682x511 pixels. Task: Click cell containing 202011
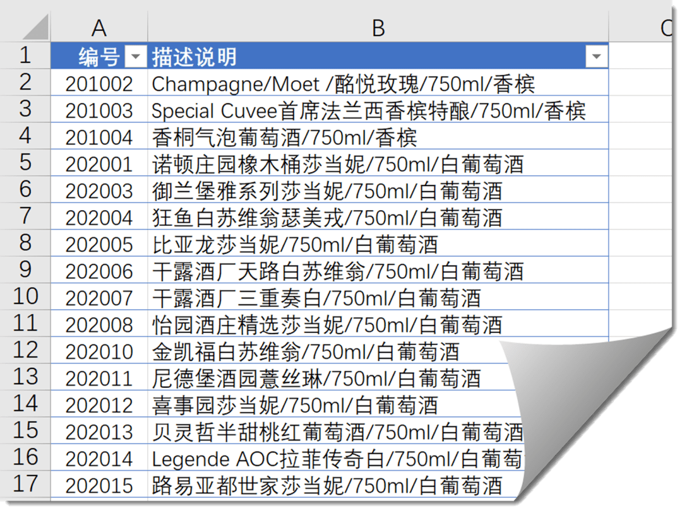click(99, 378)
